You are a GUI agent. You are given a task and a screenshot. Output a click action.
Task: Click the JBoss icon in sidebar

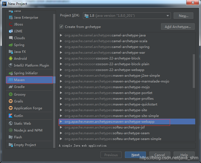[x=11, y=24]
